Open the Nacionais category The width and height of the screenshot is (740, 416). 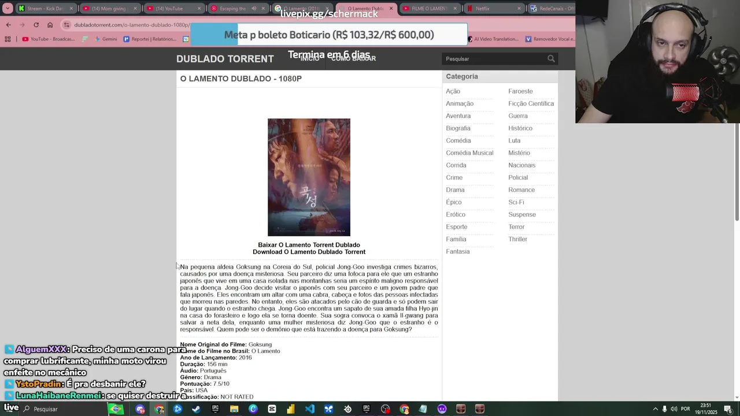[x=521, y=165]
